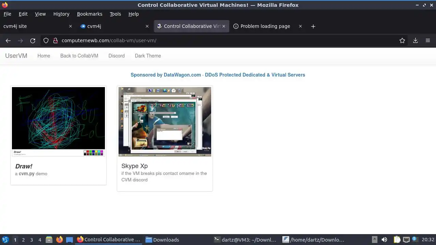Screen dimensions: 436x245
Task: Launch Firefox from taskbar quick launch icon
Action: point(59,240)
